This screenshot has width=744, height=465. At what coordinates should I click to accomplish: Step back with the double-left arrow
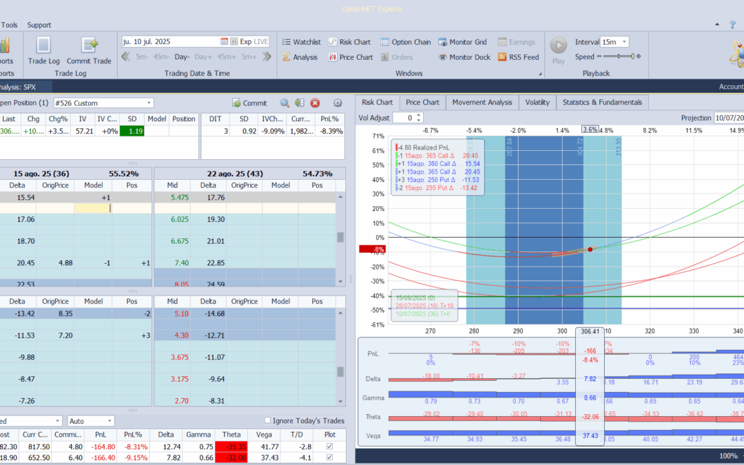pos(126,57)
